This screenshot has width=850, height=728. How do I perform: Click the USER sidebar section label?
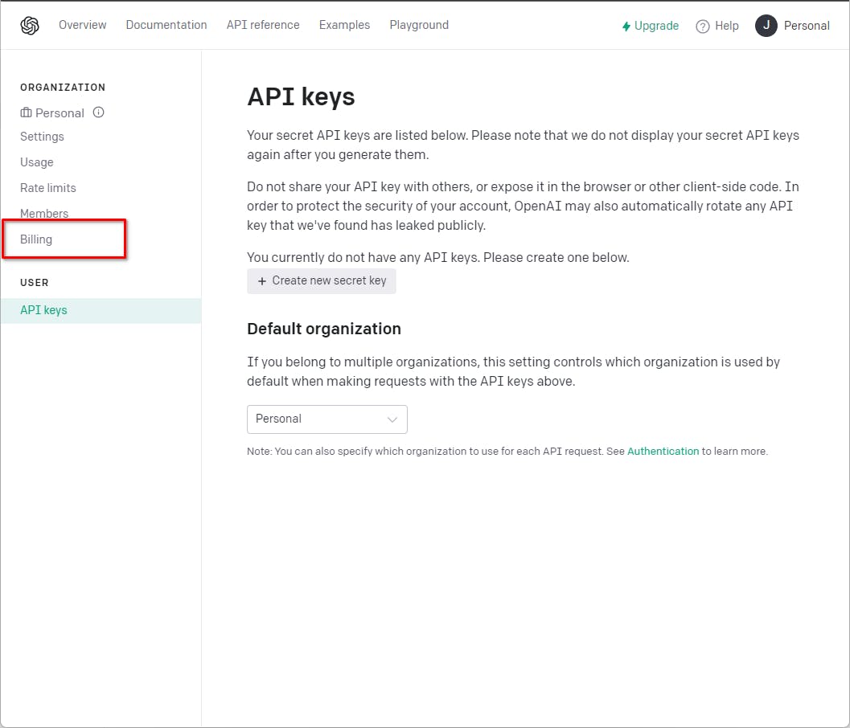(34, 282)
